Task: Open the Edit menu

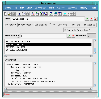Action: click(22, 8)
